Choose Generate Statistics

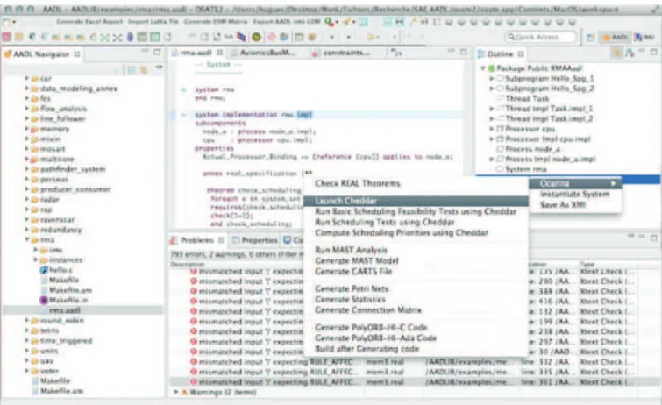click(x=350, y=300)
